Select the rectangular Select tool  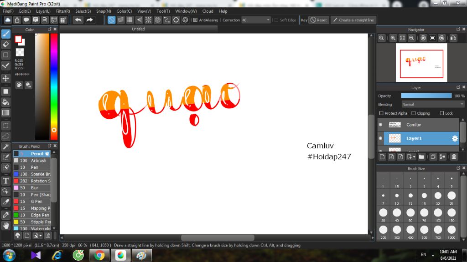click(5, 126)
